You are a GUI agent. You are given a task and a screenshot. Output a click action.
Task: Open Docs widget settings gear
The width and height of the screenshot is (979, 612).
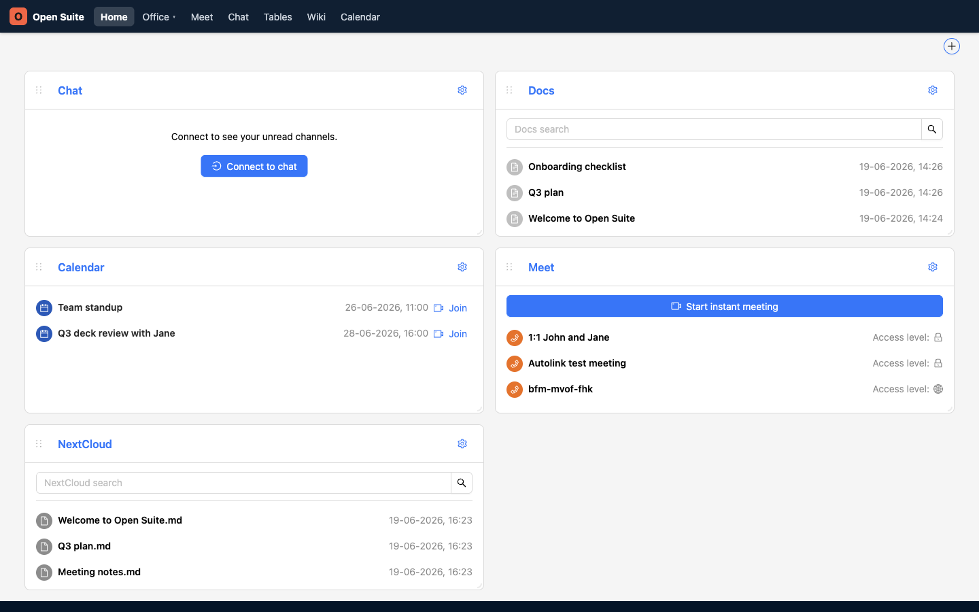point(933,90)
